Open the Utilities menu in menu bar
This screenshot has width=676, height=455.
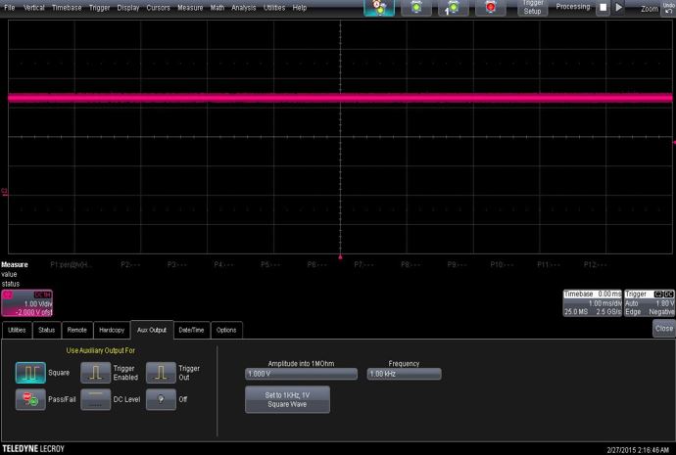coord(273,7)
